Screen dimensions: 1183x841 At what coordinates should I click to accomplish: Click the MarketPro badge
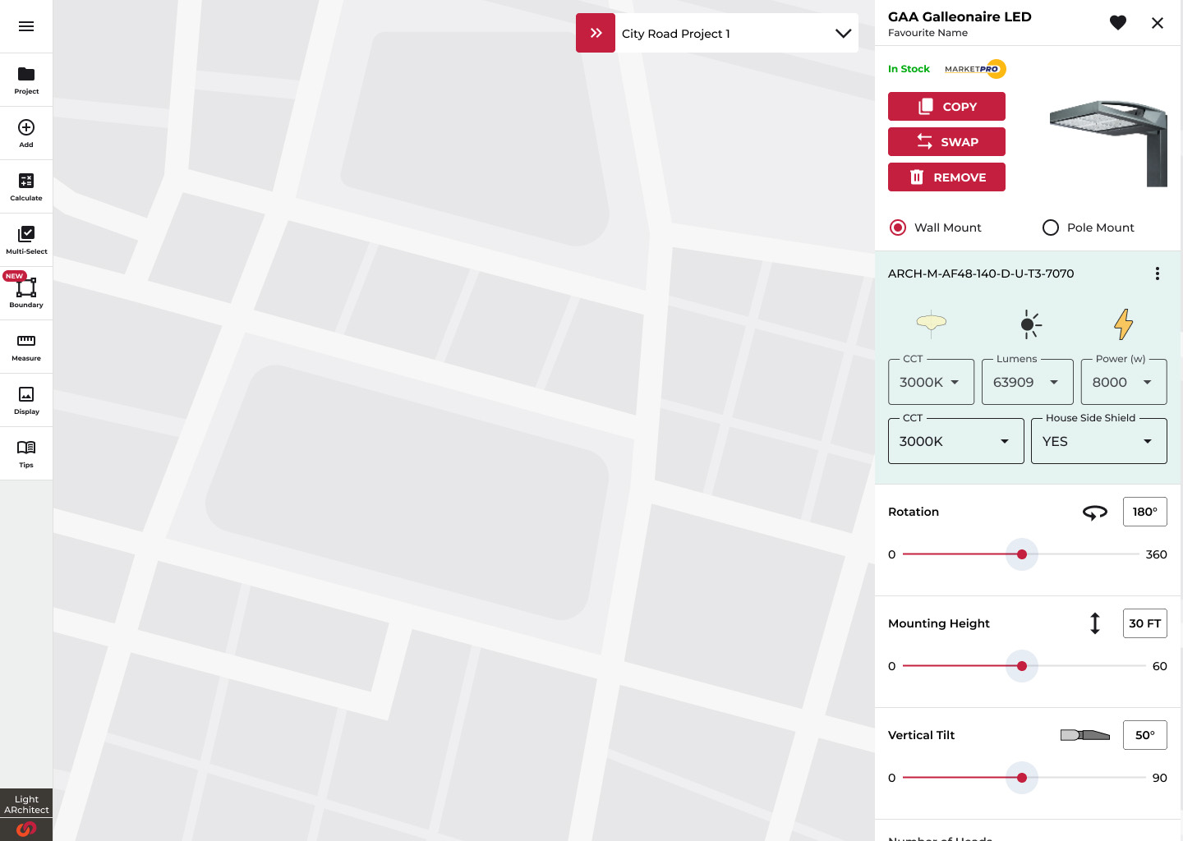click(975, 69)
